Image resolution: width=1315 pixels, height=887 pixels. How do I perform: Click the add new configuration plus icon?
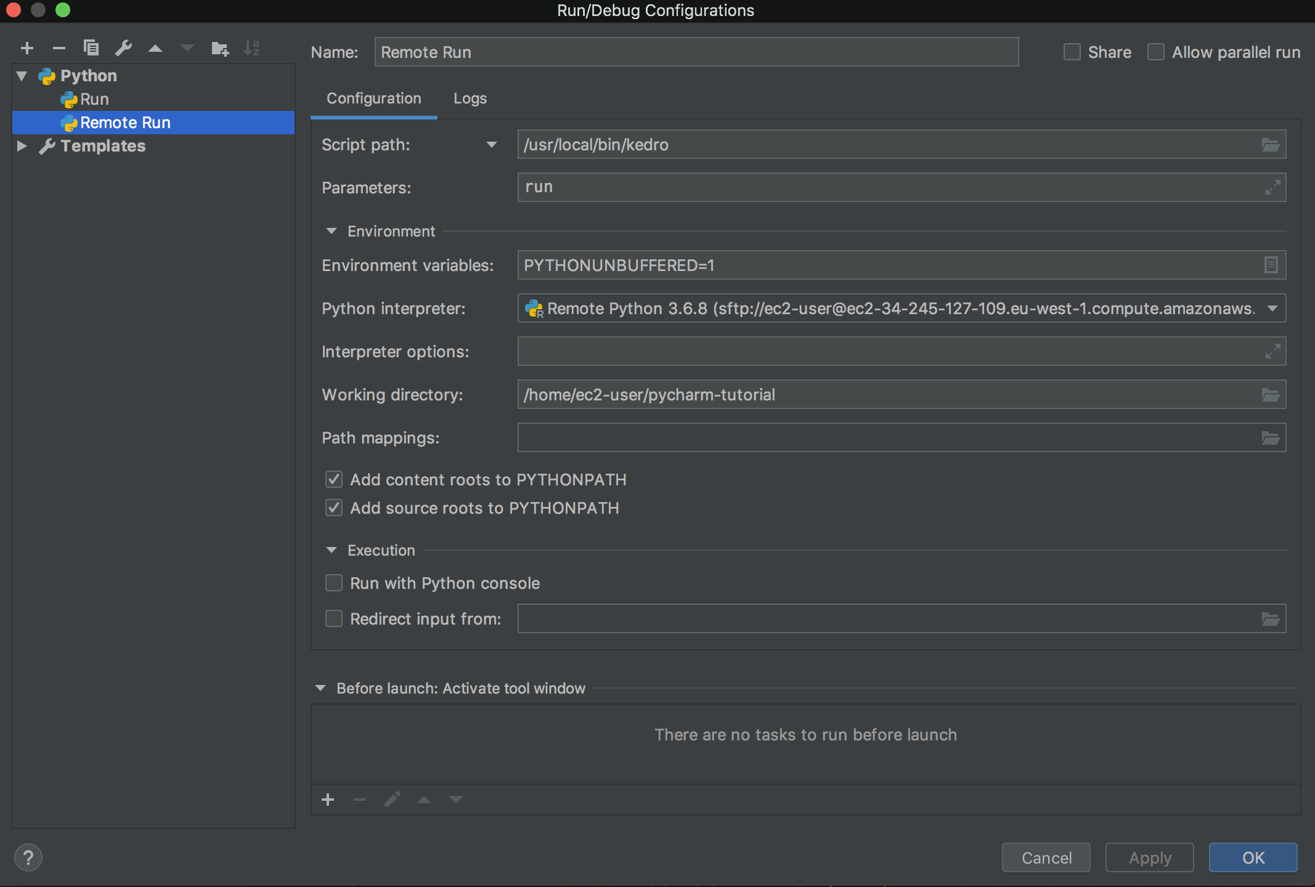(27, 48)
